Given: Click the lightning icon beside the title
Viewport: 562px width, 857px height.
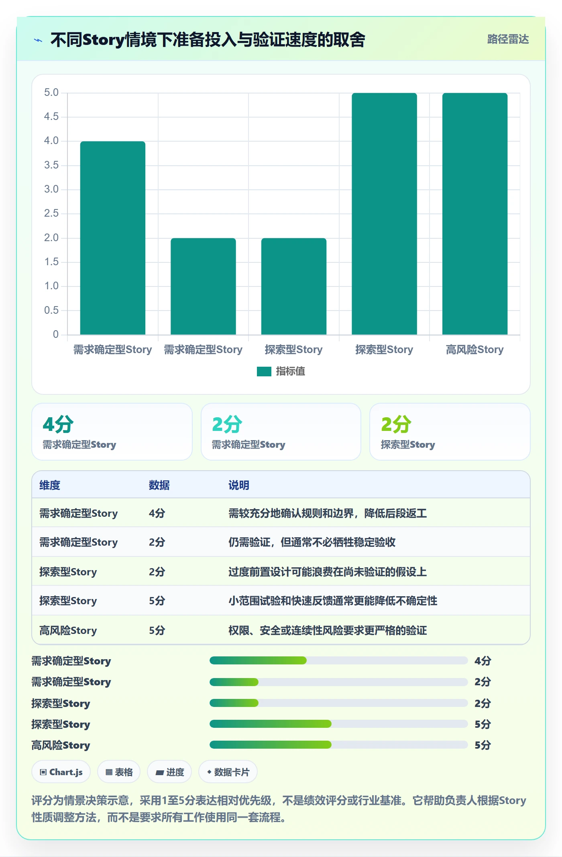Looking at the screenshot, I should 38,40.
